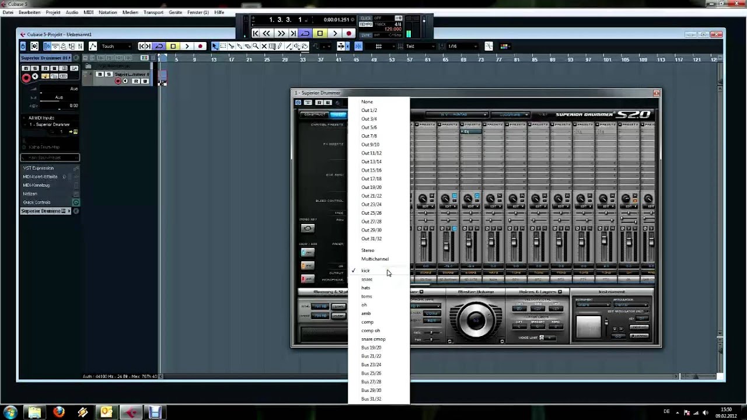Screen dimensions: 747x420
Task: Toggle the CLICK metronome button
Action: click(366, 18)
